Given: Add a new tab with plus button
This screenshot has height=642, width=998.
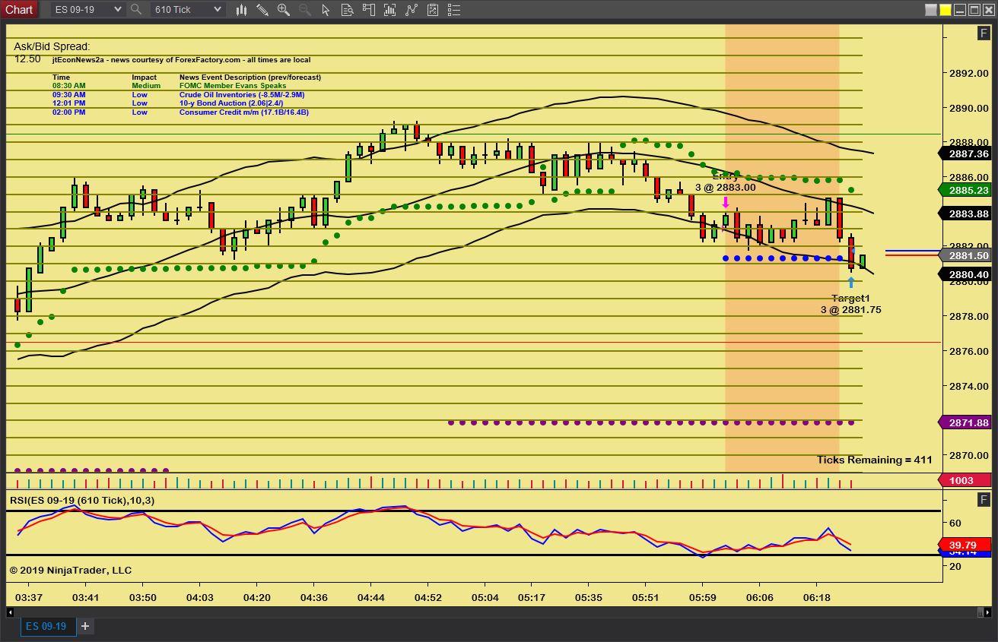Looking at the screenshot, I should [85, 627].
